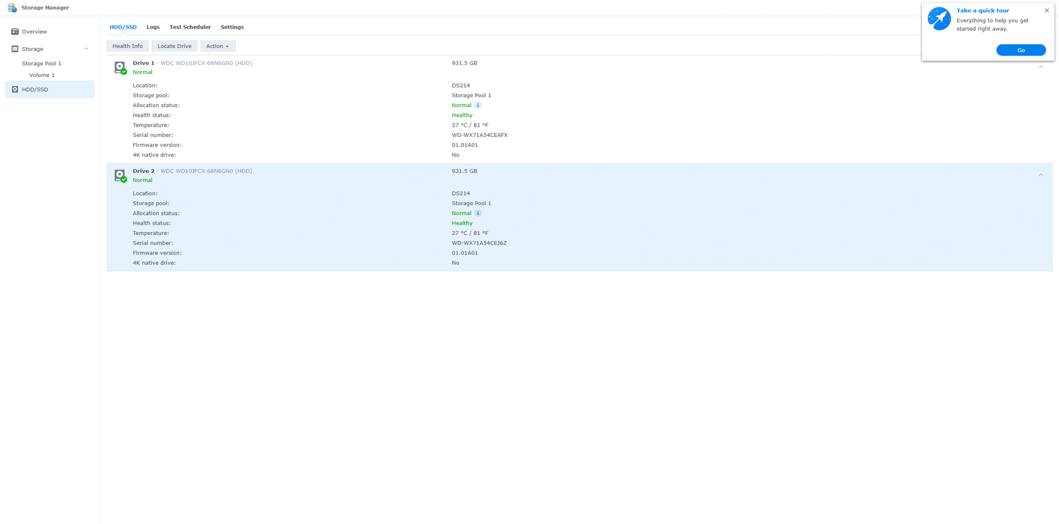The image size is (1059, 524).
Task: Start the quick tour with Go
Action: pyautogui.click(x=1020, y=50)
